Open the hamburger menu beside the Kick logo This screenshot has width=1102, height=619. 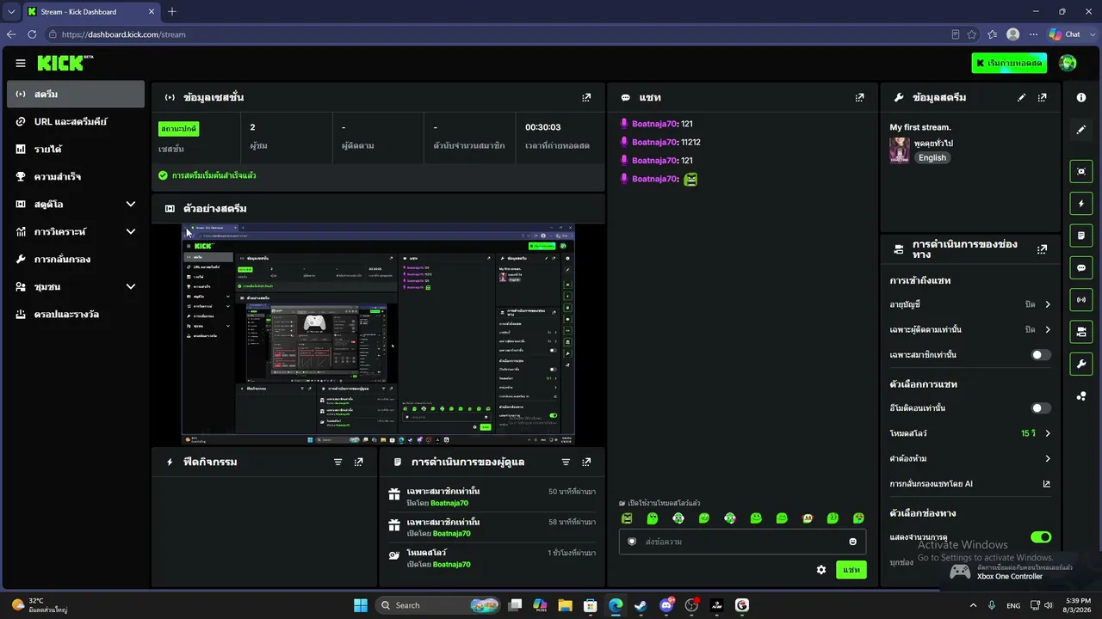click(x=21, y=63)
